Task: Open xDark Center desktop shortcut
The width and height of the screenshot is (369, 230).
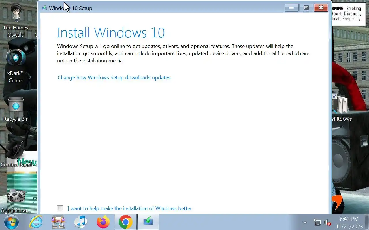Action: 16,66
